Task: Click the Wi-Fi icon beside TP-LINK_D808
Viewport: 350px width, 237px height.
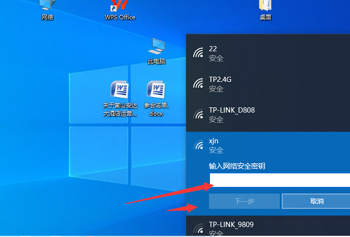Action: coord(198,114)
